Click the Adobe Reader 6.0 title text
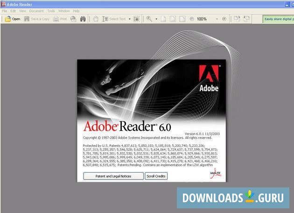 click(x=127, y=126)
